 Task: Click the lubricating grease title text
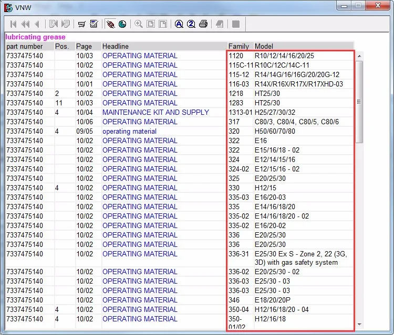pyautogui.click(x=35, y=37)
